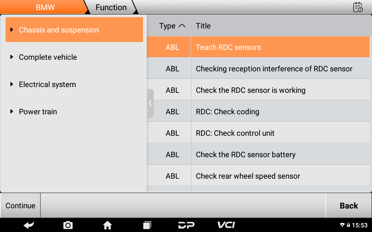Open the diagnostic report calendar icon
The width and height of the screenshot is (372, 232).
358,7
